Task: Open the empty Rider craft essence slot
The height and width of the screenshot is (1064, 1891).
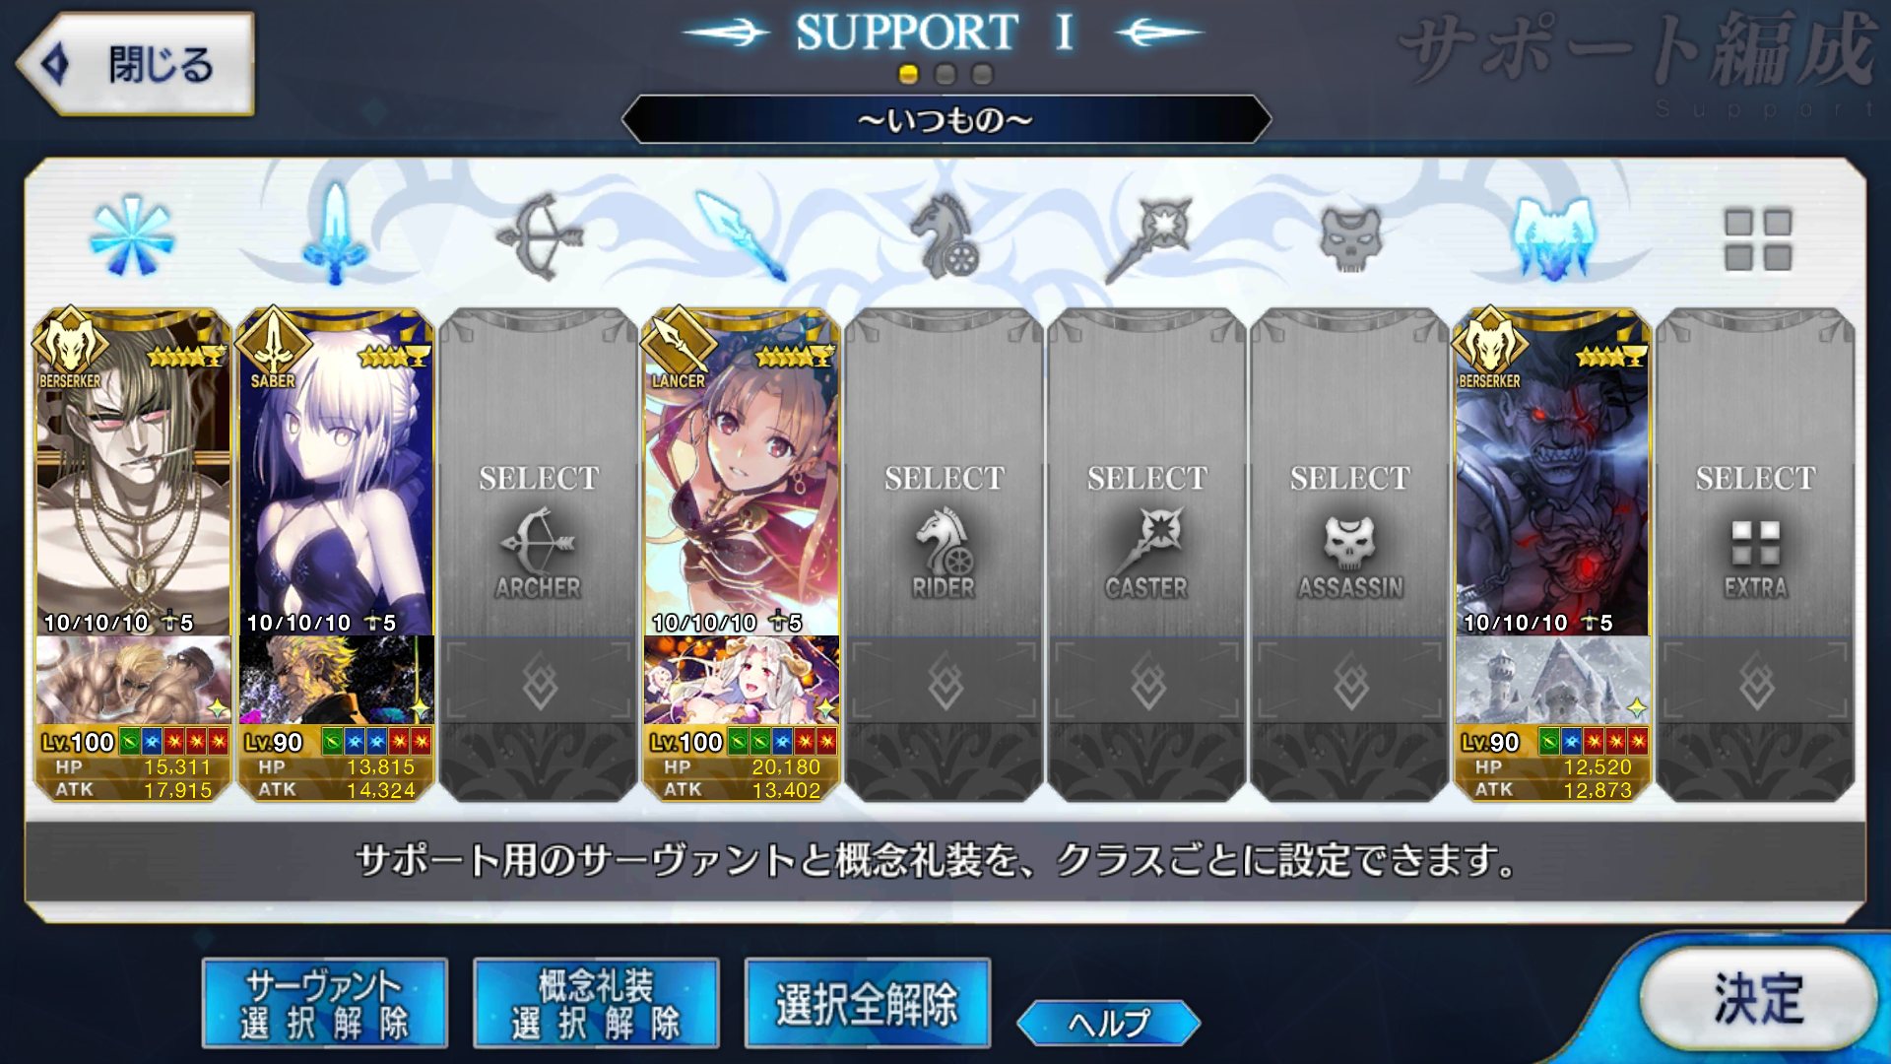Action: point(945,682)
